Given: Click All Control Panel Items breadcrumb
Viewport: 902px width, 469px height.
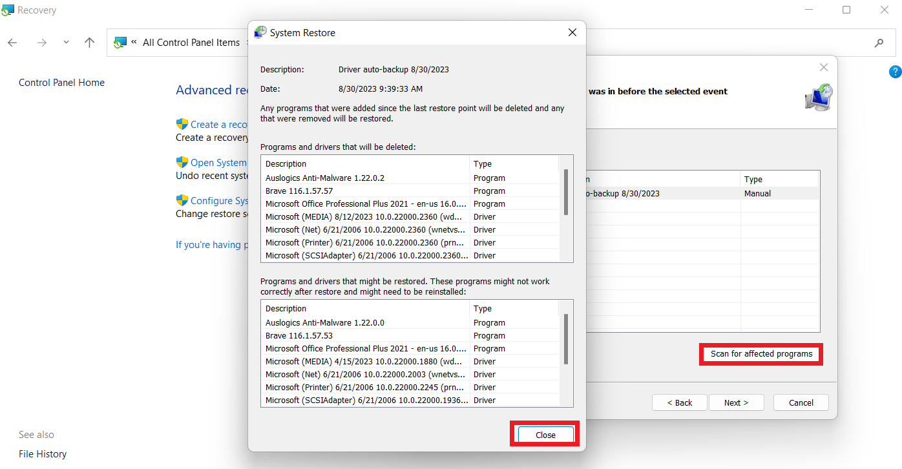Looking at the screenshot, I should 191,43.
